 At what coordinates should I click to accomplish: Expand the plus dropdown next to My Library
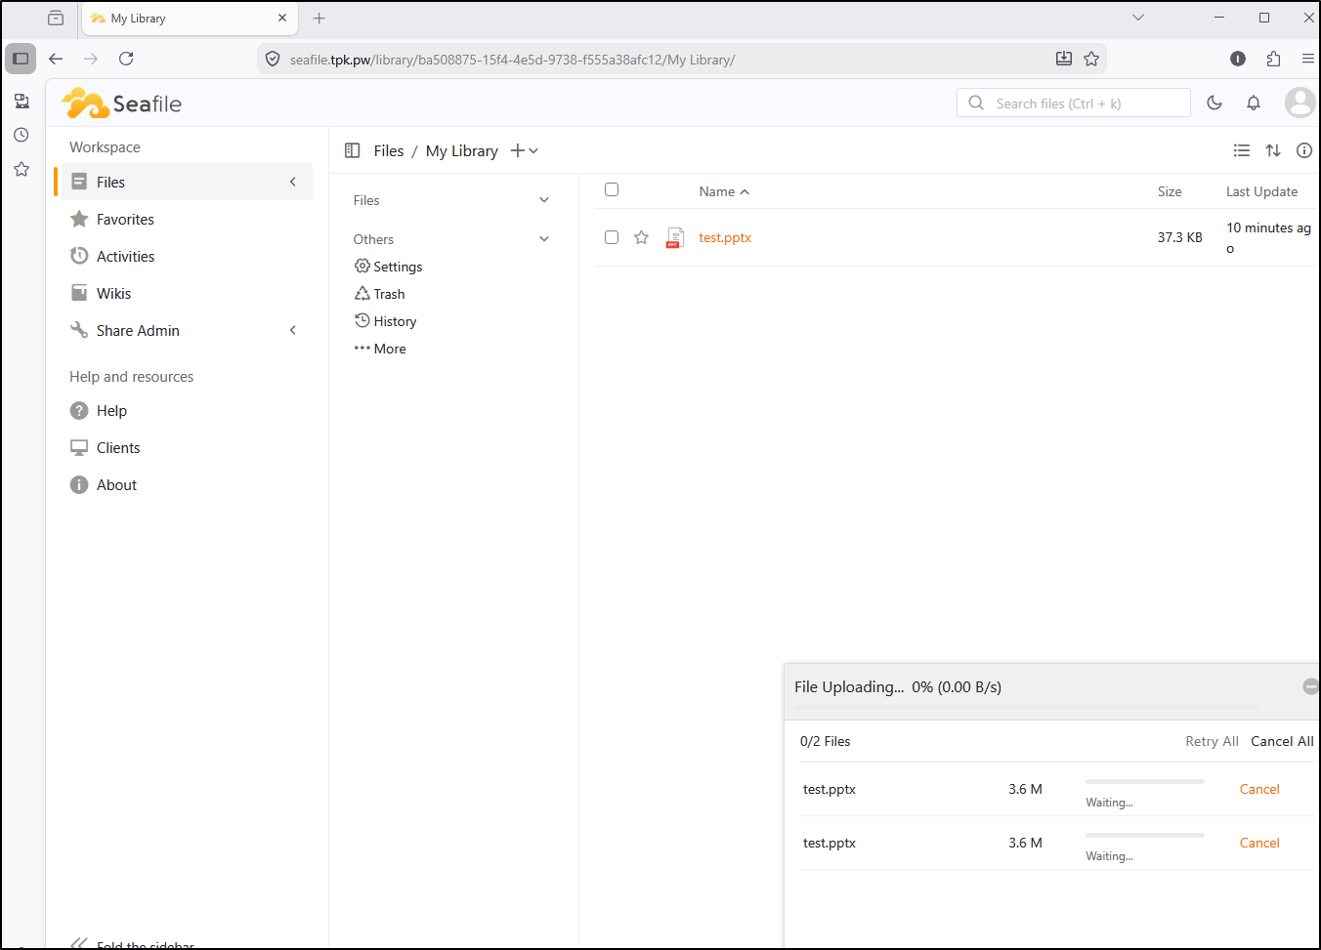525,150
